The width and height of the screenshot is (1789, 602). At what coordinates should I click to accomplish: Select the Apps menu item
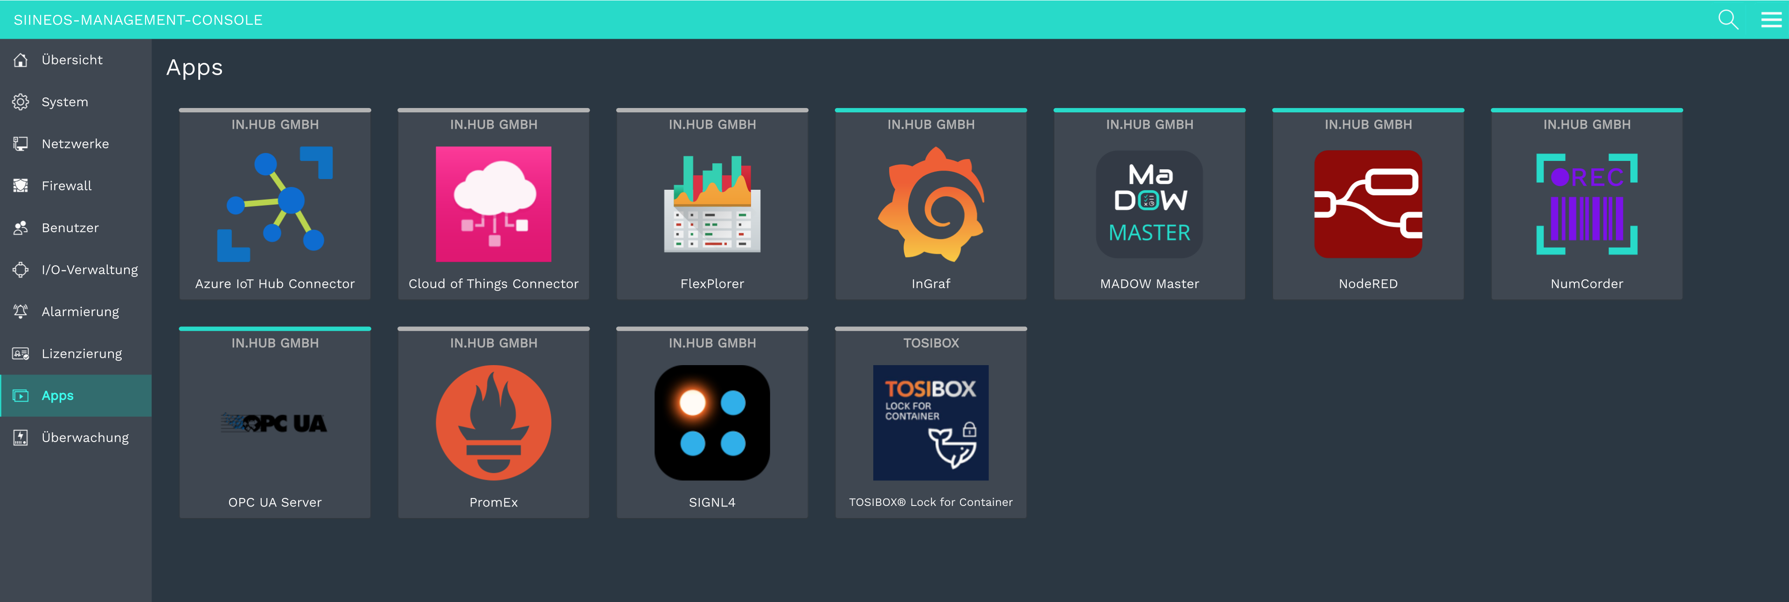coord(75,394)
